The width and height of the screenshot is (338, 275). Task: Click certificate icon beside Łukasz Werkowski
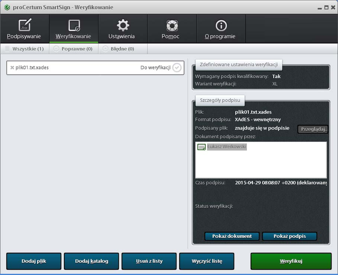pos(202,147)
